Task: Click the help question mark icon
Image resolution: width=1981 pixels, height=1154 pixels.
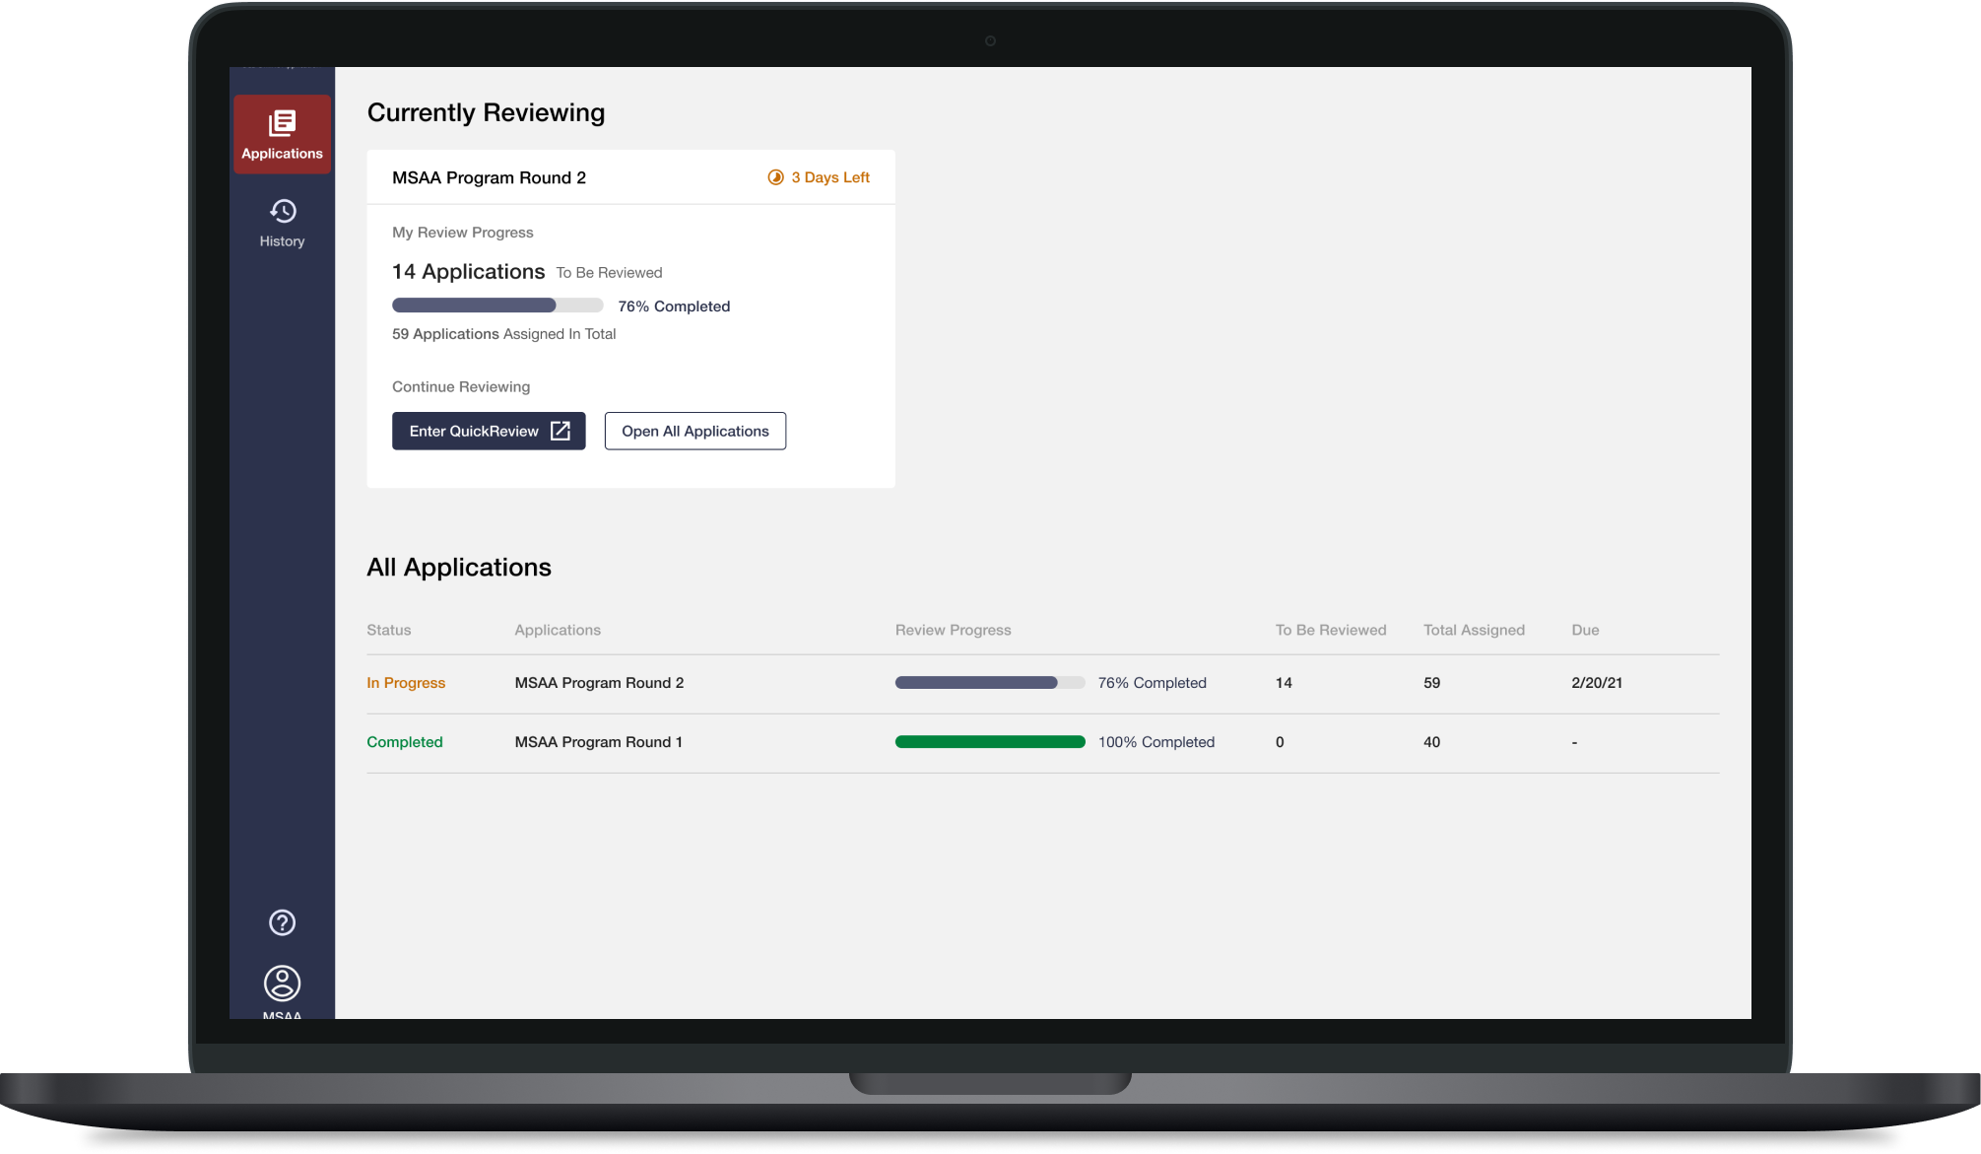Action: tap(282, 922)
